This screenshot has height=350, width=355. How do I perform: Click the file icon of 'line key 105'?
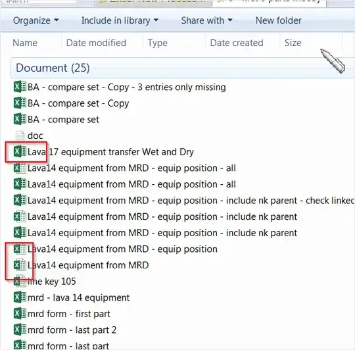(x=20, y=282)
